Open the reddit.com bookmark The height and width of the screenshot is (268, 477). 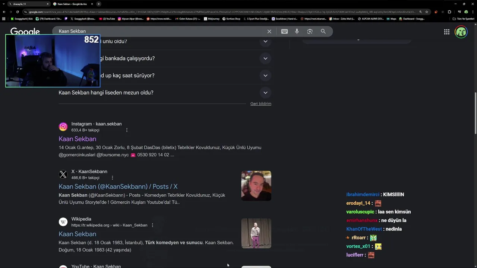point(159,19)
